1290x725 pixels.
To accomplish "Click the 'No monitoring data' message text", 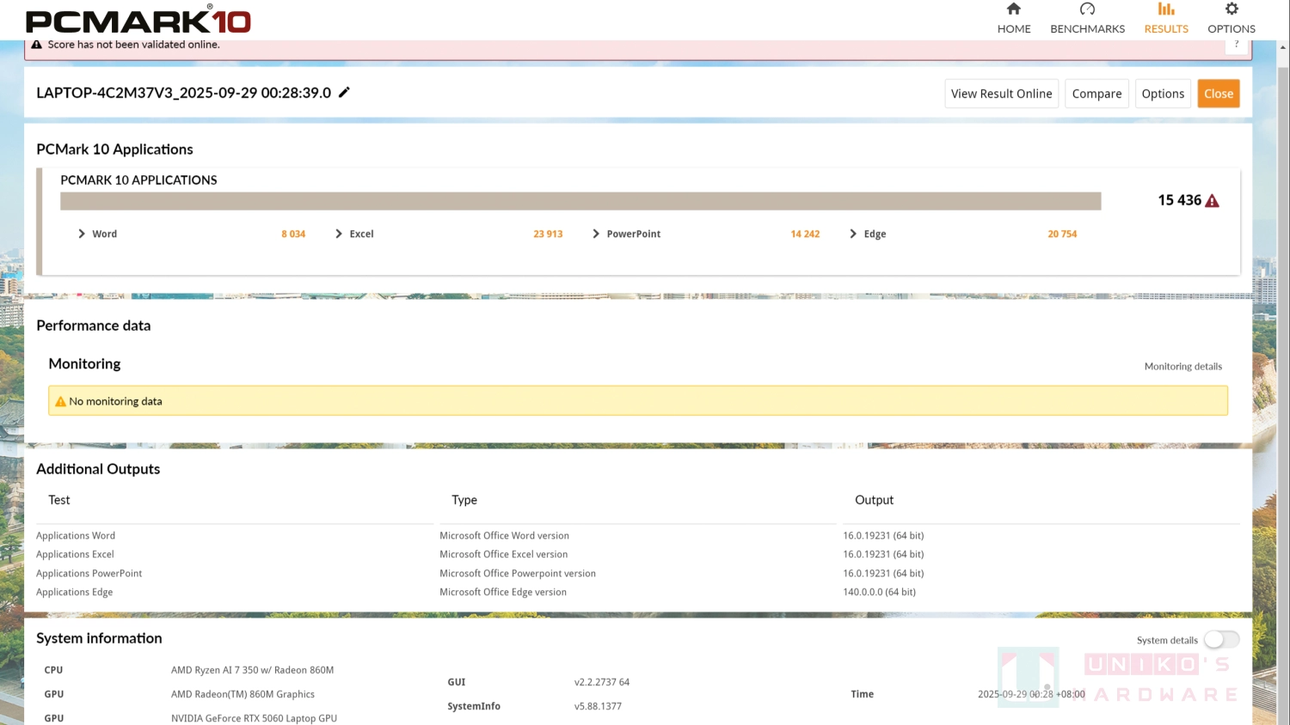I will coord(115,402).
